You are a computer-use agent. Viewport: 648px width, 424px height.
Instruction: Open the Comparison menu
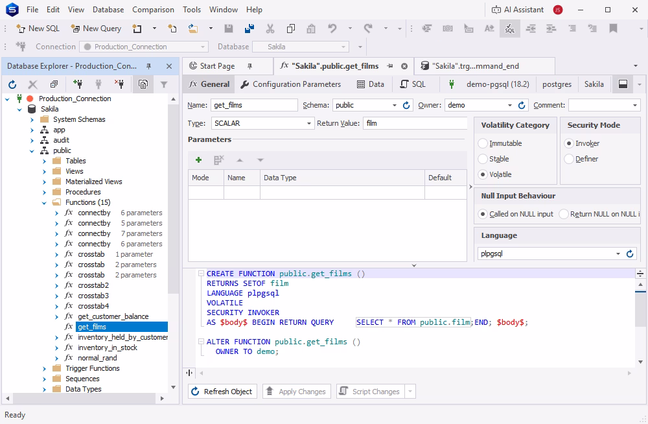(x=153, y=10)
